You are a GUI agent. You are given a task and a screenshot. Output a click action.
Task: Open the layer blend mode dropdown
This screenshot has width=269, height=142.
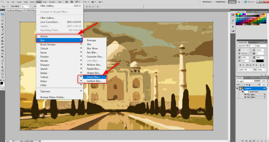(245, 81)
